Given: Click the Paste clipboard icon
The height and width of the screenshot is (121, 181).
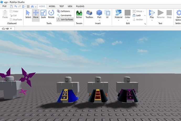Looking at the screenshot, I should coord(5,14).
